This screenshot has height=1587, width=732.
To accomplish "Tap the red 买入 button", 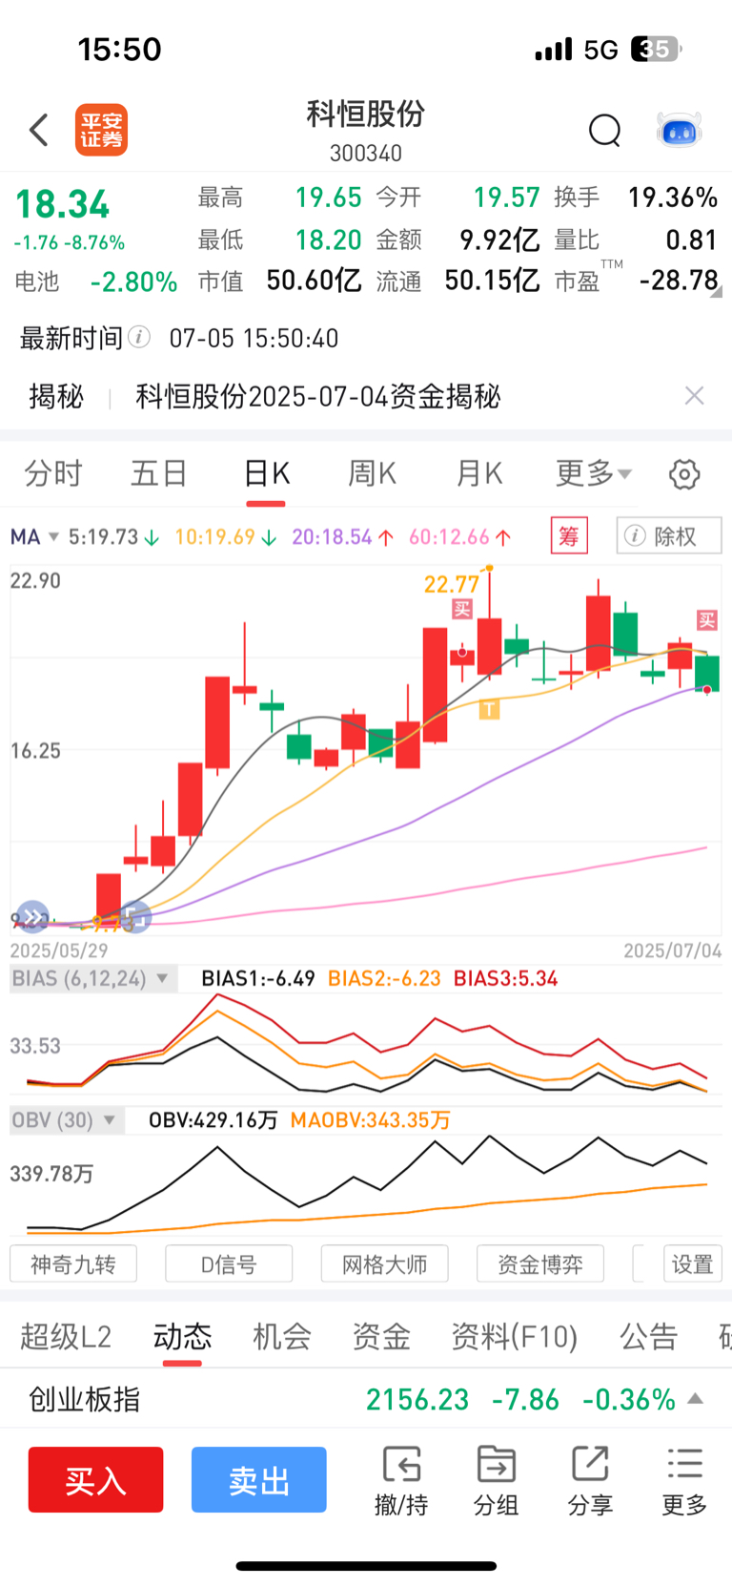I will coord(95,1479).
